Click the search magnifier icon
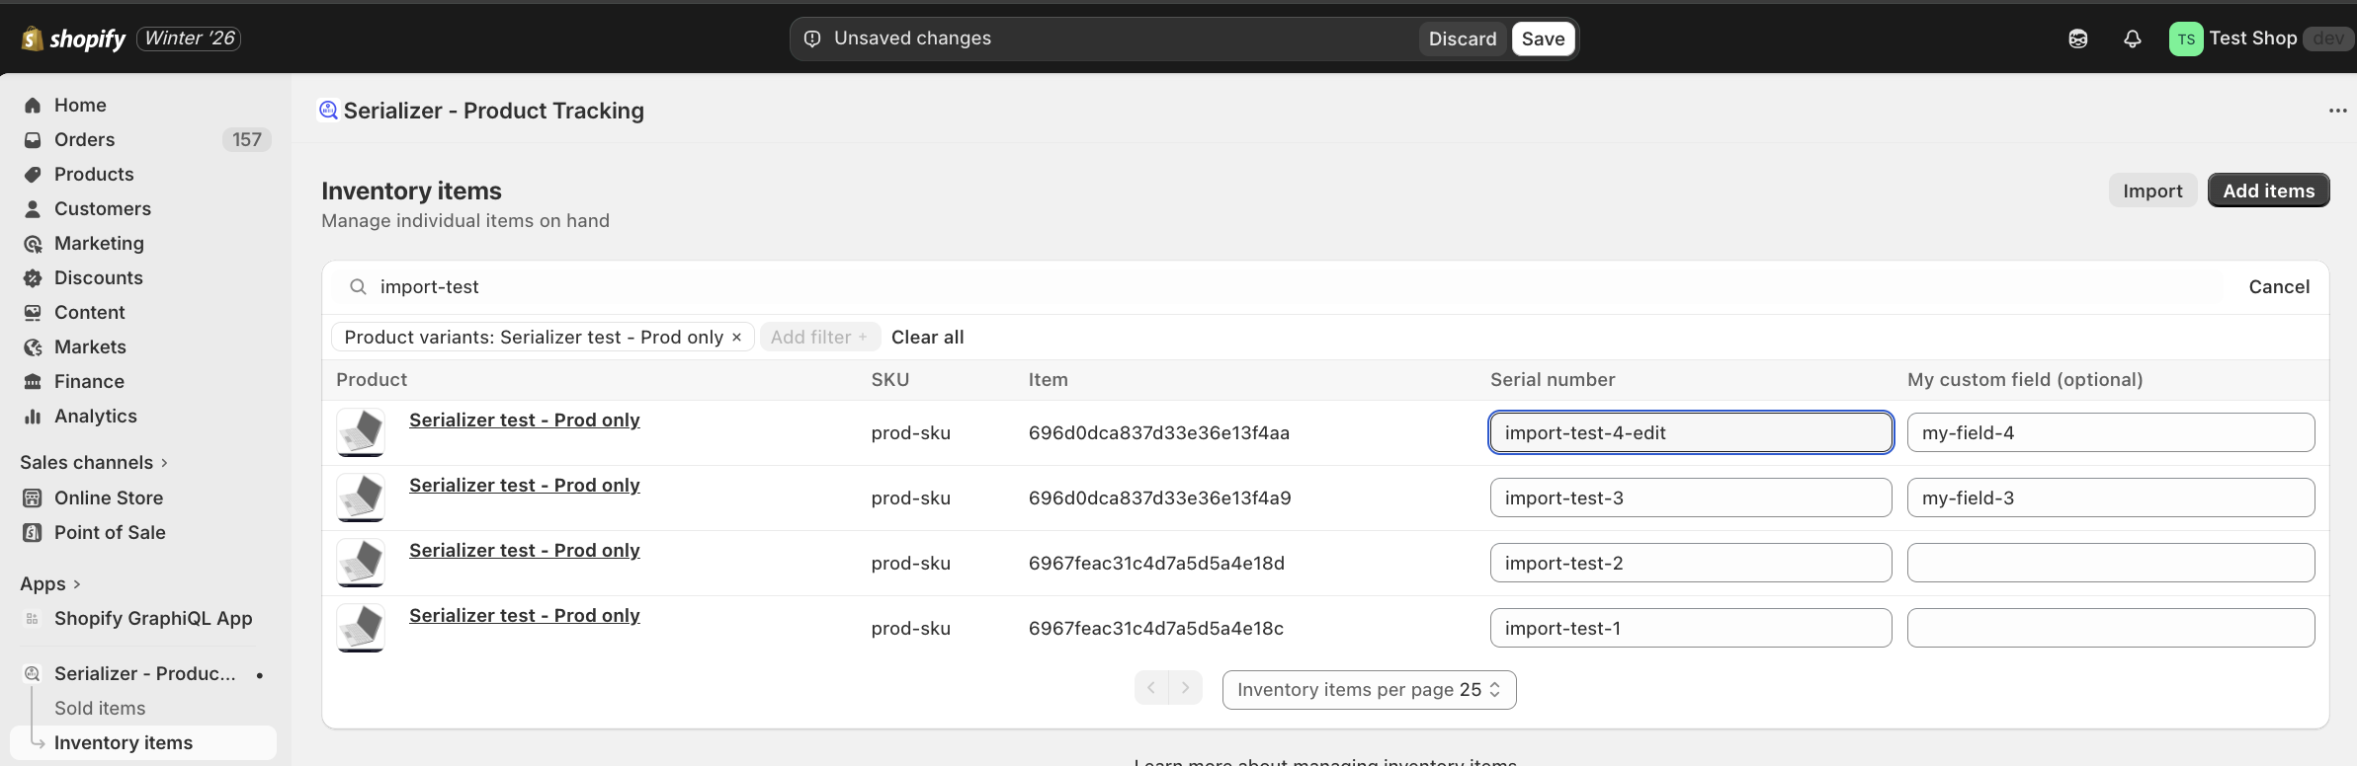2357x766 pixels. tap(358, 287)
